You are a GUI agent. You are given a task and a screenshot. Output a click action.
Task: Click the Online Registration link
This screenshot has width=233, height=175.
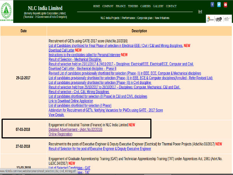click(x=60, y=134)
